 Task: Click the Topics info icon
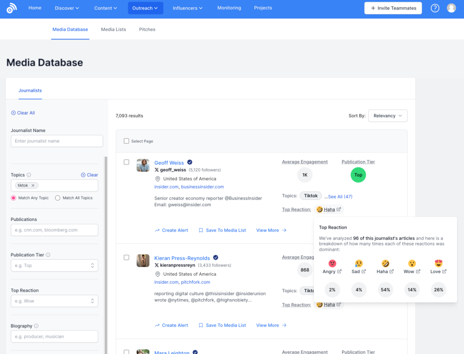coord(29,175)
